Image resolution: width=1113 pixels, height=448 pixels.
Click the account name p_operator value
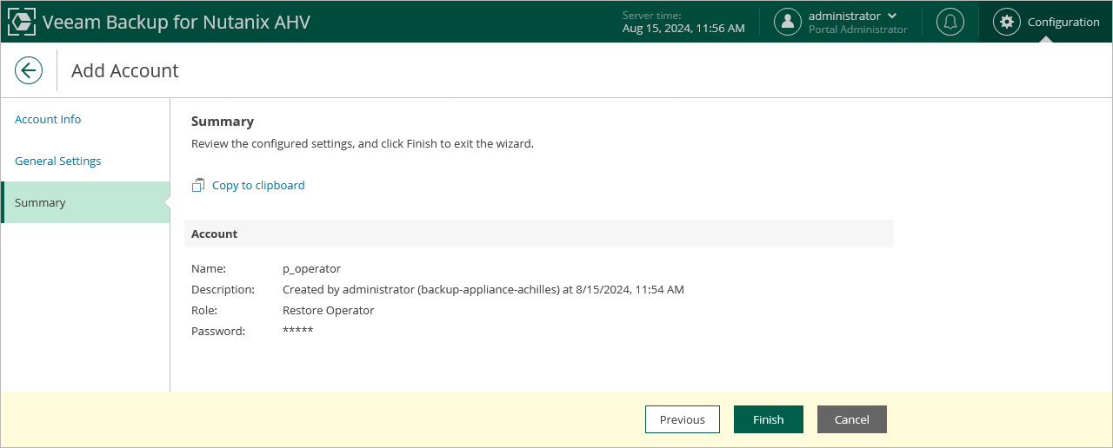pos(312,268)
